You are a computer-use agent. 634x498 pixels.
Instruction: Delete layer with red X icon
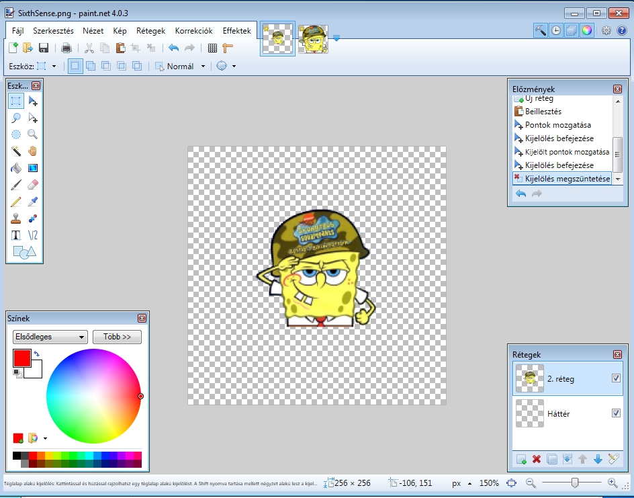click(537, 459)
